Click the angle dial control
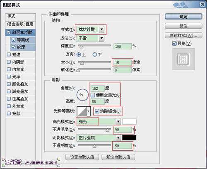This screenshot has height=169, width=207. tap(82, 95)
